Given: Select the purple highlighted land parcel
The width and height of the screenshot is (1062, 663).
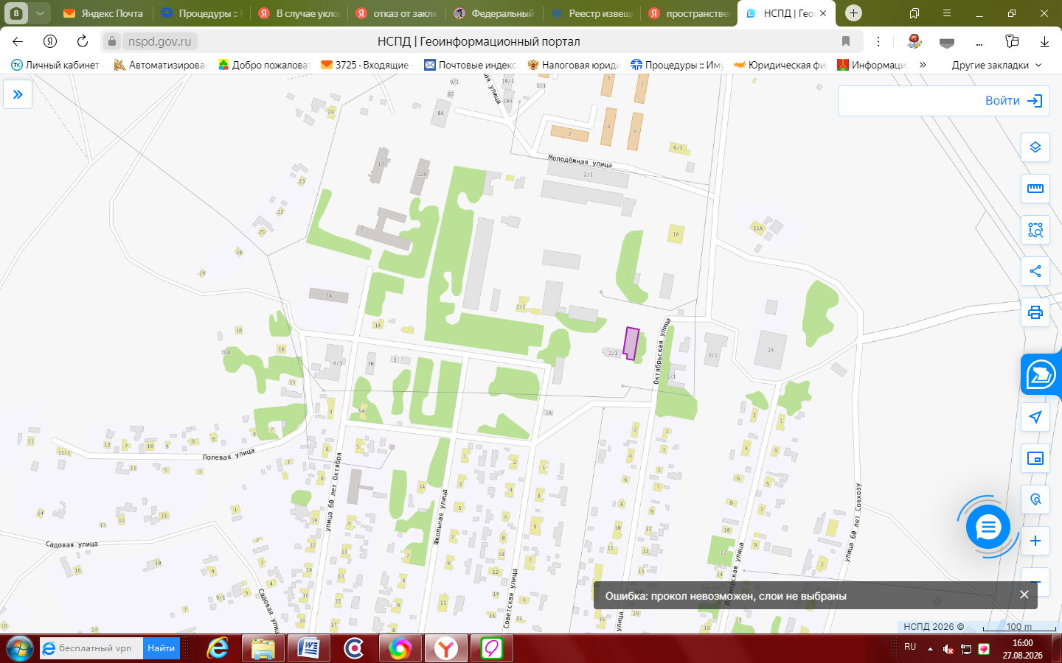Looking at the screenshot, I should (x=631, y=343).
